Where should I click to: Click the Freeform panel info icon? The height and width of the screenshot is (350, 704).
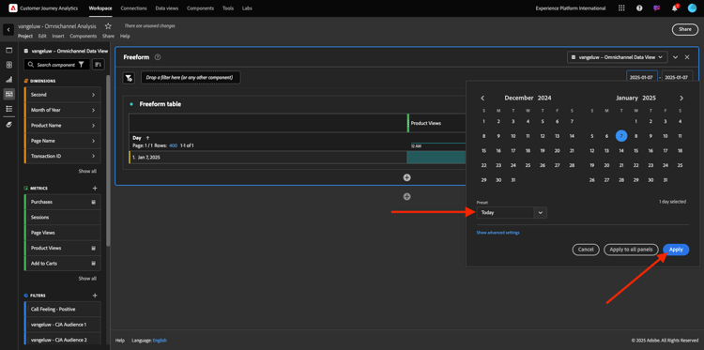pos(158,57)
